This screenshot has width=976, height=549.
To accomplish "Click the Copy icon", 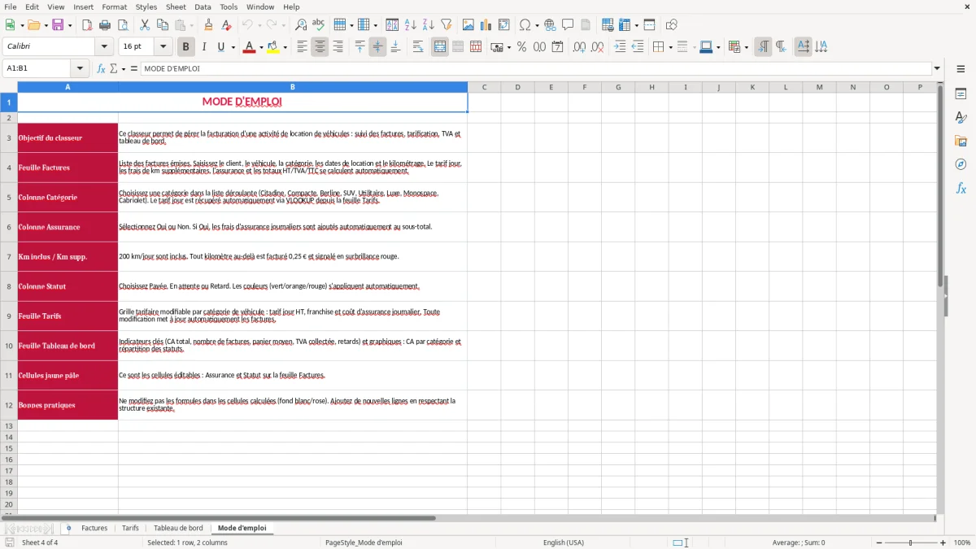I will [x=163, y=25].
